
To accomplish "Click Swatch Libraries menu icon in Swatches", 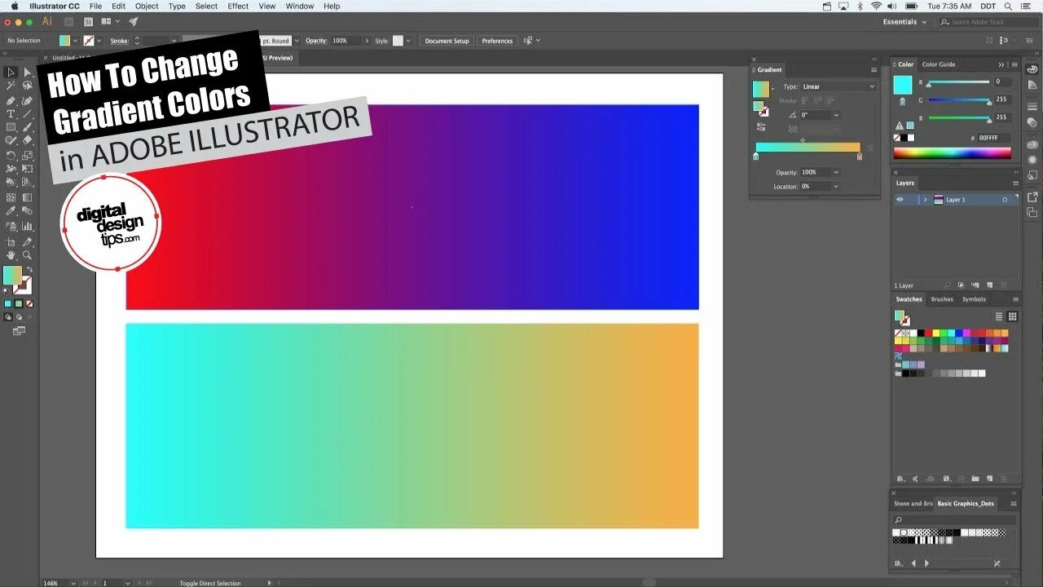I will click(900, 479).
